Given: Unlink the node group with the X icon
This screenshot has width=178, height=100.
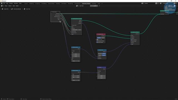Looking at the screenshot, I should pos(97,6).
